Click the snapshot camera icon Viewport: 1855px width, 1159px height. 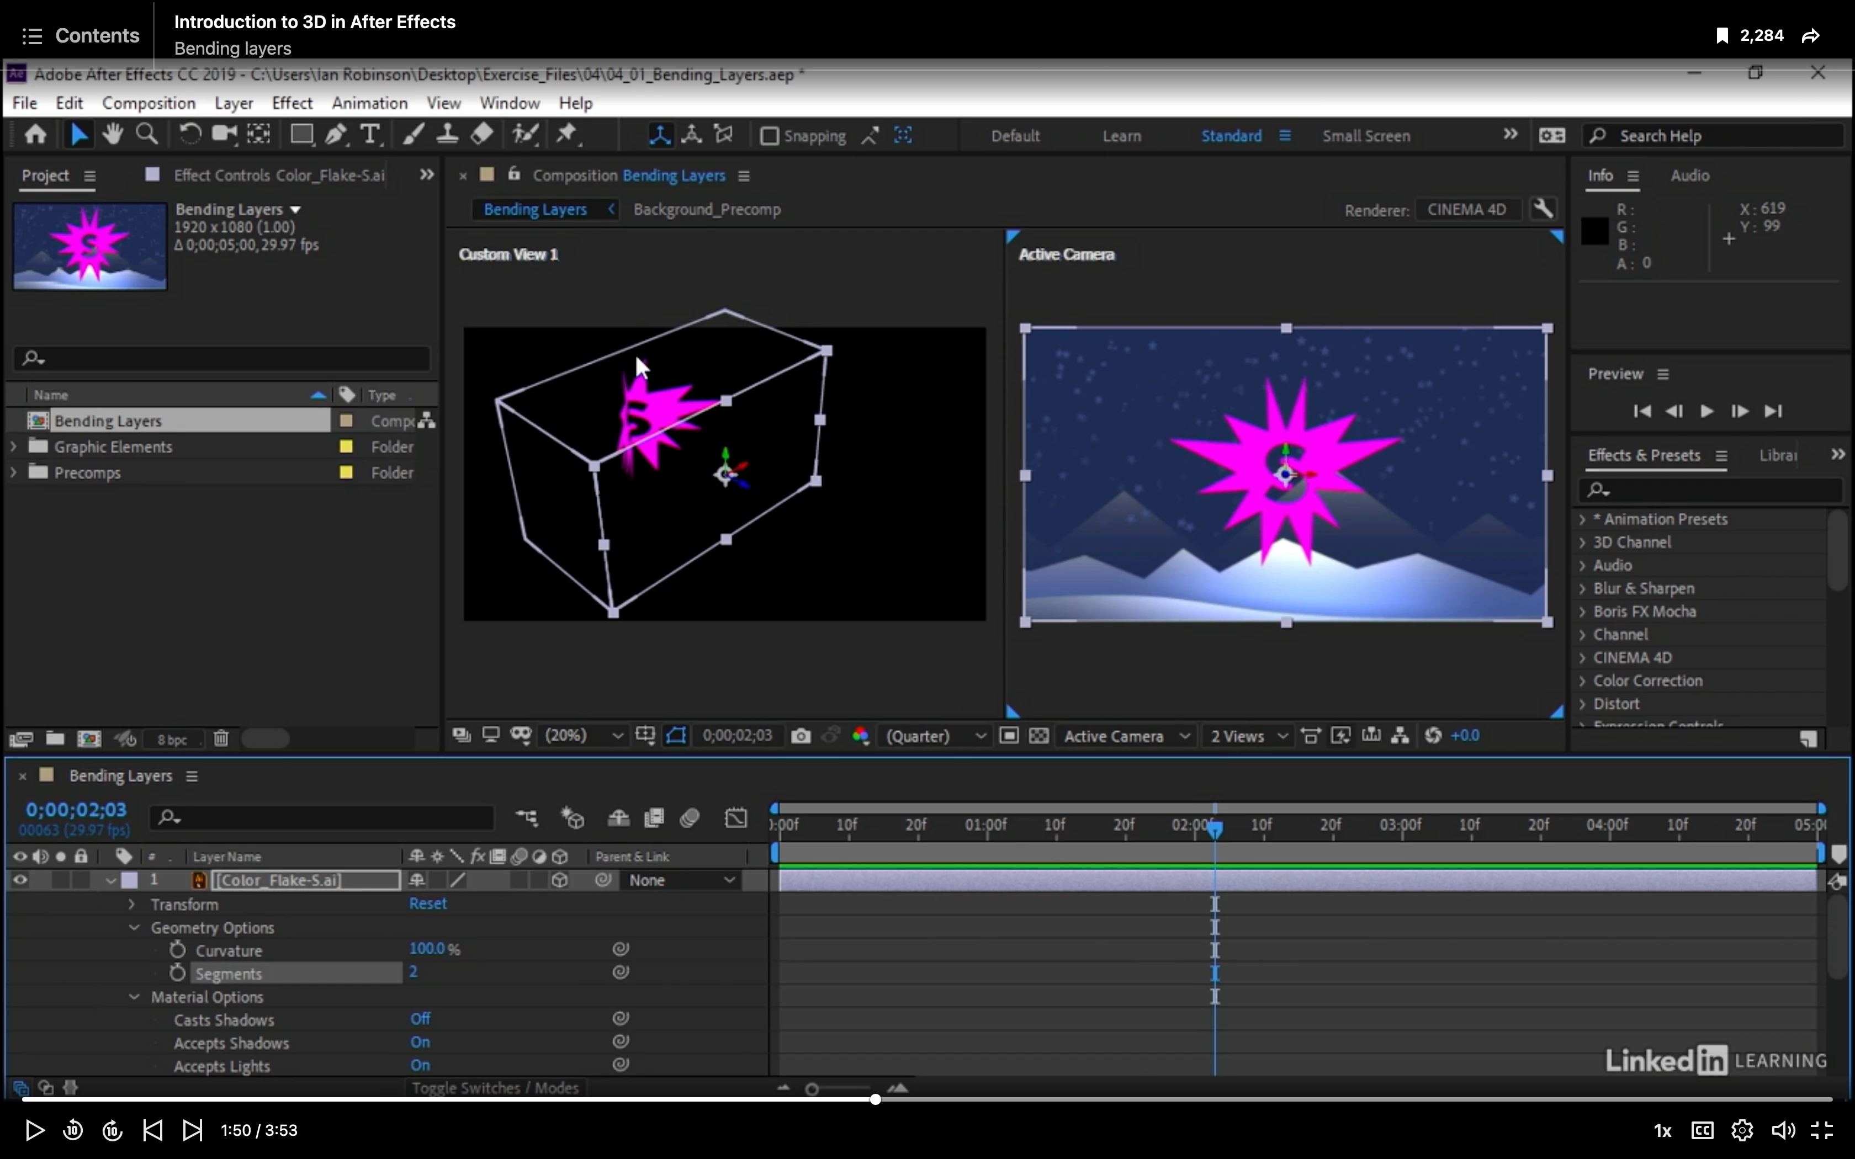801,736
